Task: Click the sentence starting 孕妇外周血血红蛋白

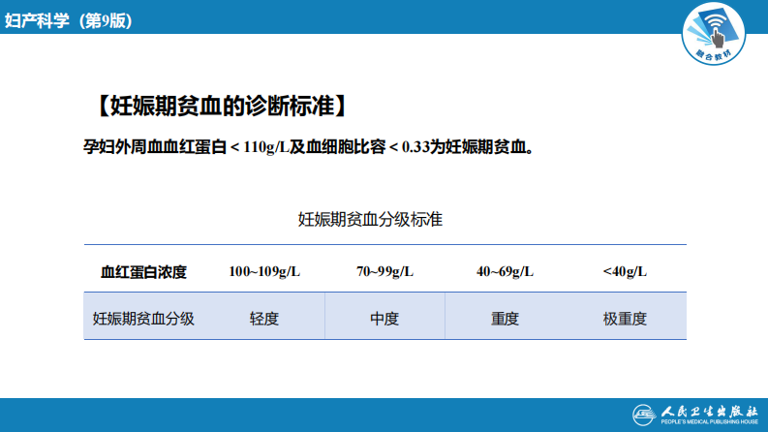Action: [x=309, y=146]
